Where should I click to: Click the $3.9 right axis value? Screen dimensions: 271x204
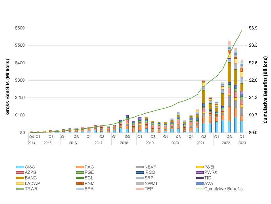coord(254,28)
